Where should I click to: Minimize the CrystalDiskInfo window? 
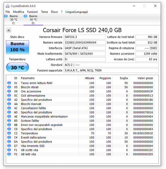134,6
